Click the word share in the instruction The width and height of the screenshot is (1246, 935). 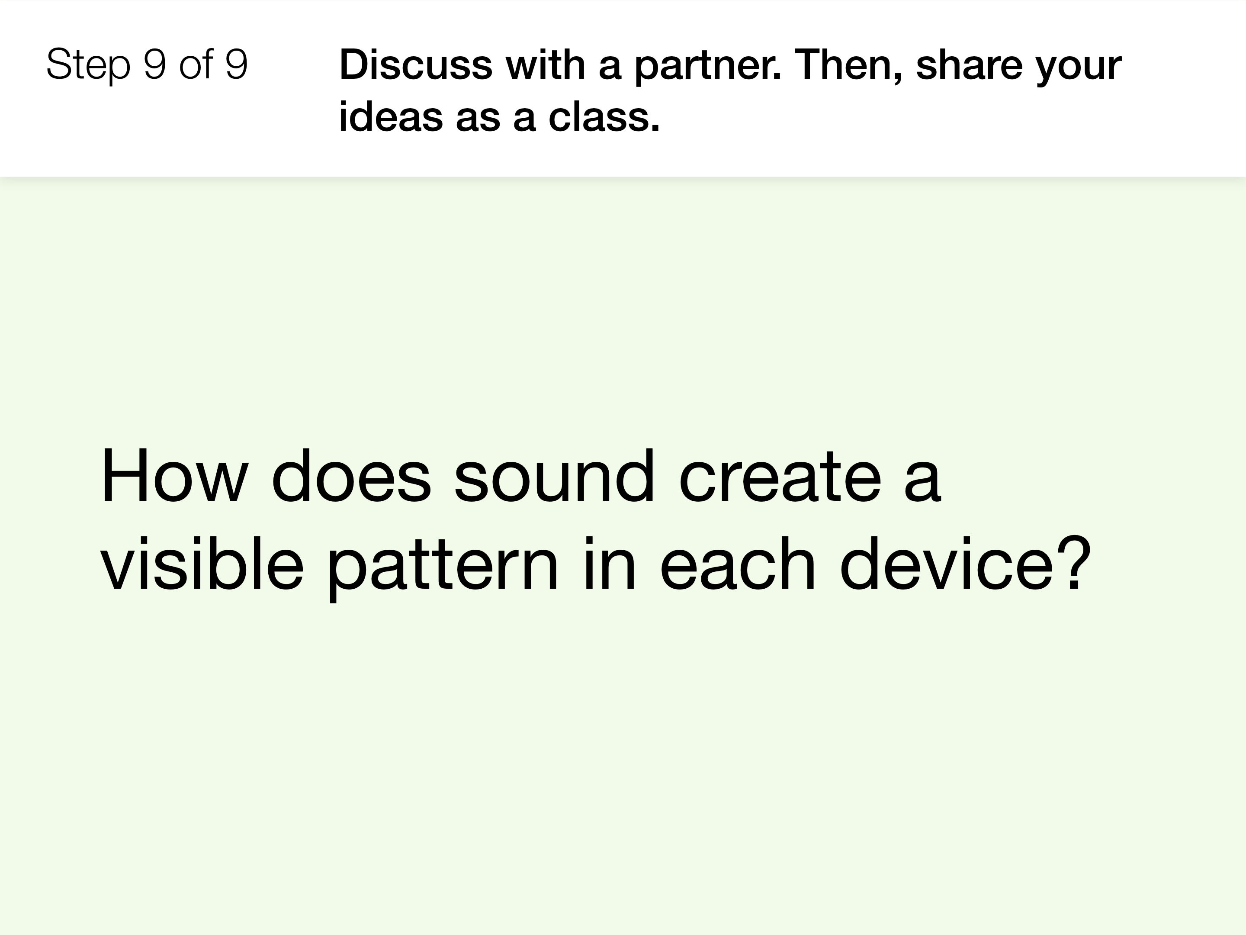click(x=969, y=65)
